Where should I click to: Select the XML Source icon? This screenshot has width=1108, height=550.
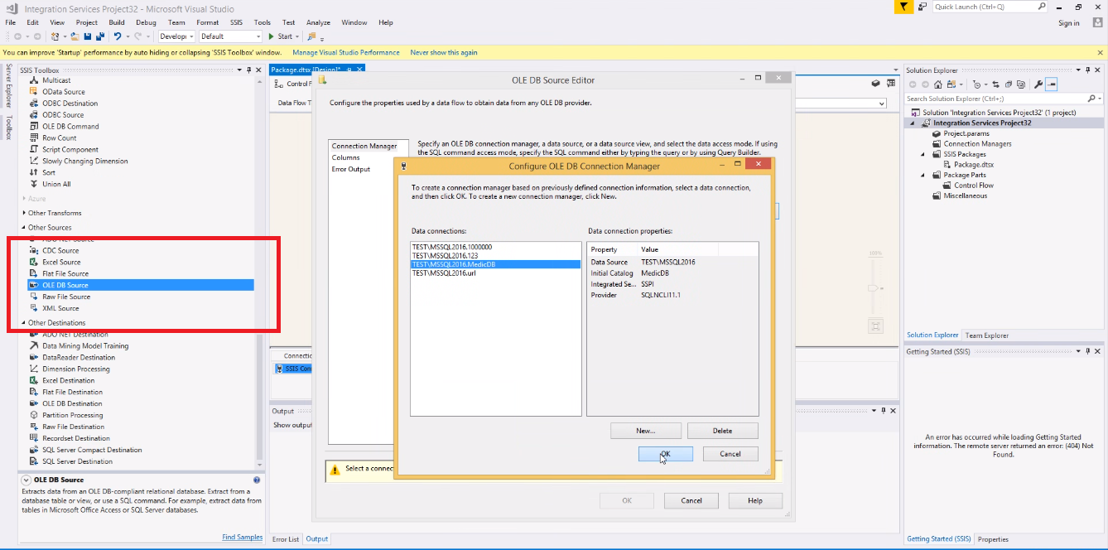click(34, 308)
